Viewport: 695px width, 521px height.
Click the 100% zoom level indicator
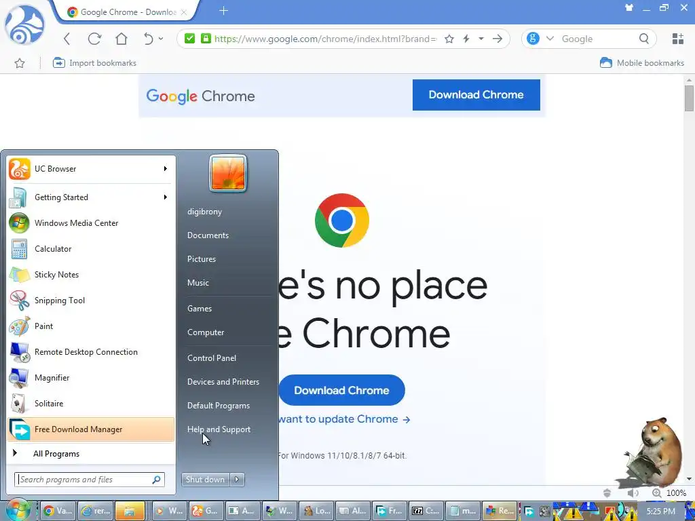(676, 493)
